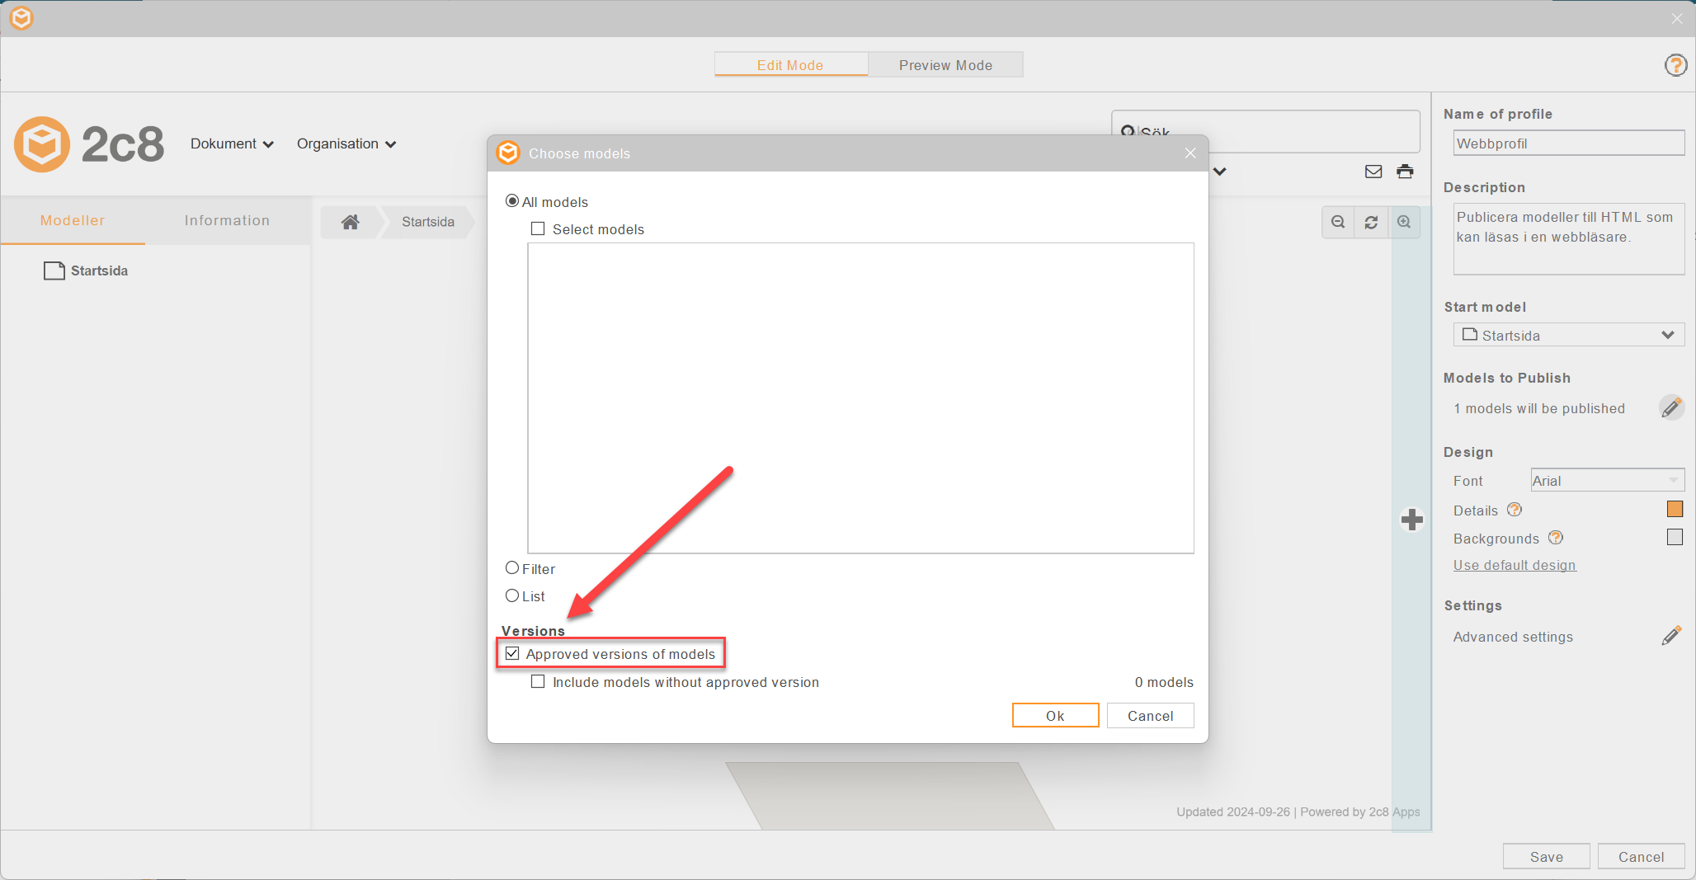This screenshot has width=1696, height=880.
Task: Open Advanced settings using the pencil icon
Action: 1672,635
